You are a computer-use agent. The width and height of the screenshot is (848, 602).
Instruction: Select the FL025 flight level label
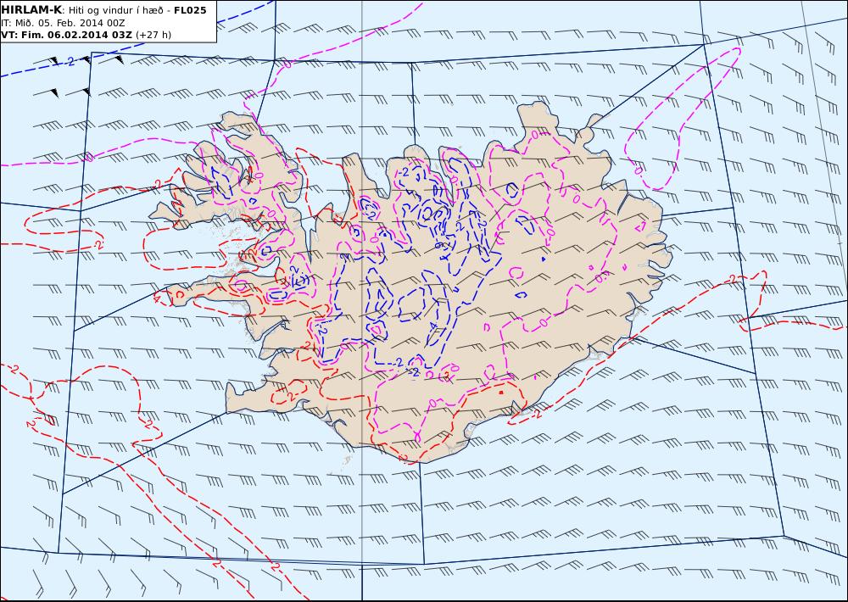[x=190, y=10]
